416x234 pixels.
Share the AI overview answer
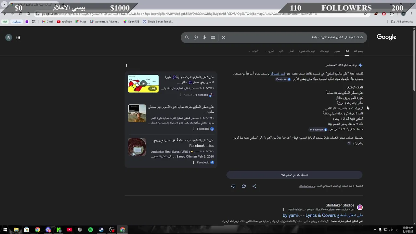pos(254,186)
